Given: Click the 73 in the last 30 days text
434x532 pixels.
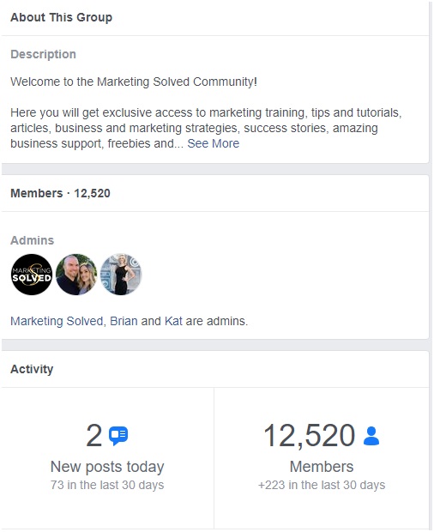Looking at the screenshot, I should pyautogui.click(x=107, y=485).
